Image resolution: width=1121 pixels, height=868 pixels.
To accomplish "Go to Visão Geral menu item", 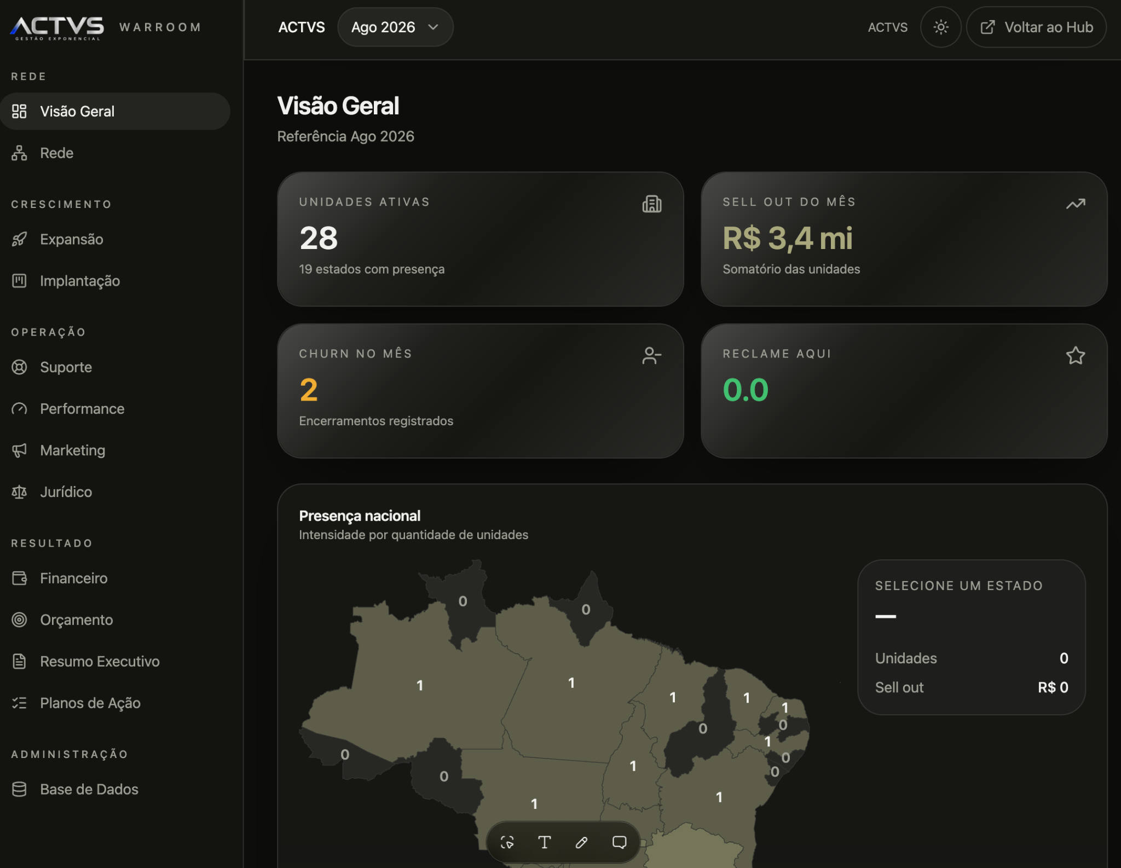I will [115, 111].
